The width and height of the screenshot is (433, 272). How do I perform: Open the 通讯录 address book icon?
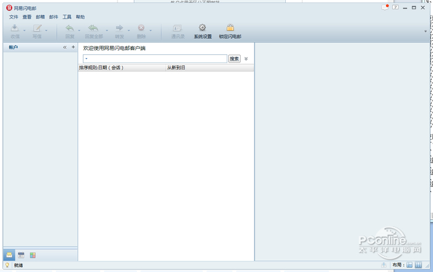(178, 28)
